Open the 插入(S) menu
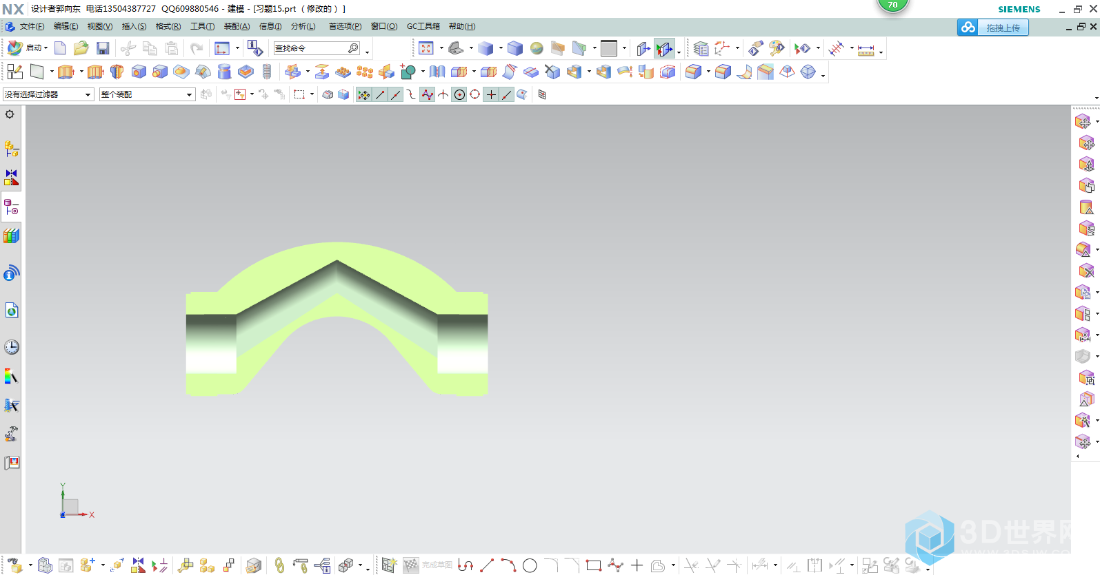This screenshot has width=1100, height=575. tap(134, 26)
